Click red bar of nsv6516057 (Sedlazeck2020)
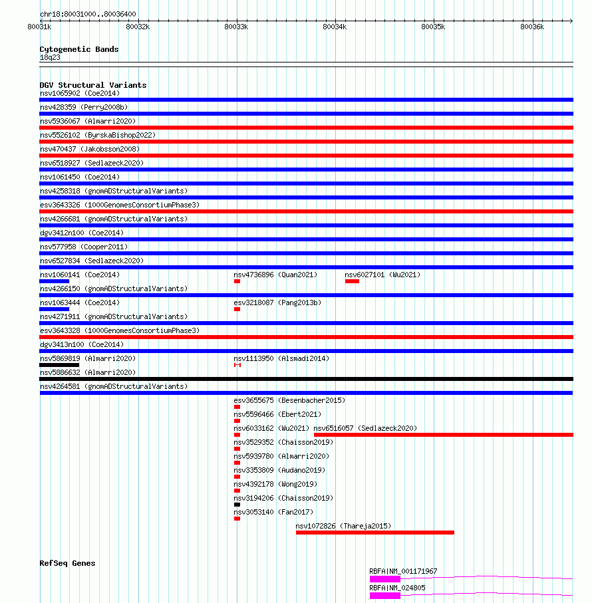 [444, 435]
